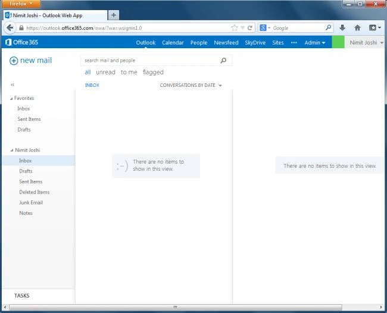The image size is (387, 313).
Task: Select the Outlook Web App browser tab
Action: click(x=55, y=15)
